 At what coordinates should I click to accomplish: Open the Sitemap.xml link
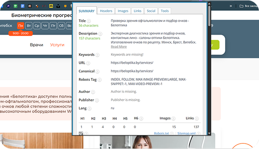[x=186, y=133]
